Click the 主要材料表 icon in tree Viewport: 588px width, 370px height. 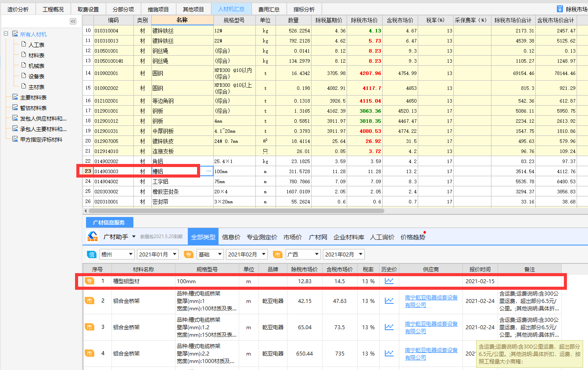coord(15,97)
